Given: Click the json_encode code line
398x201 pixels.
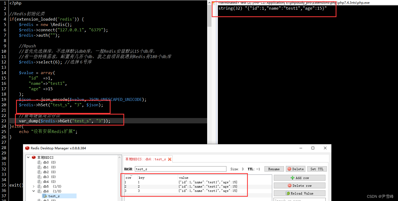Looking at the screenshot, I should (x=83, y=99).
